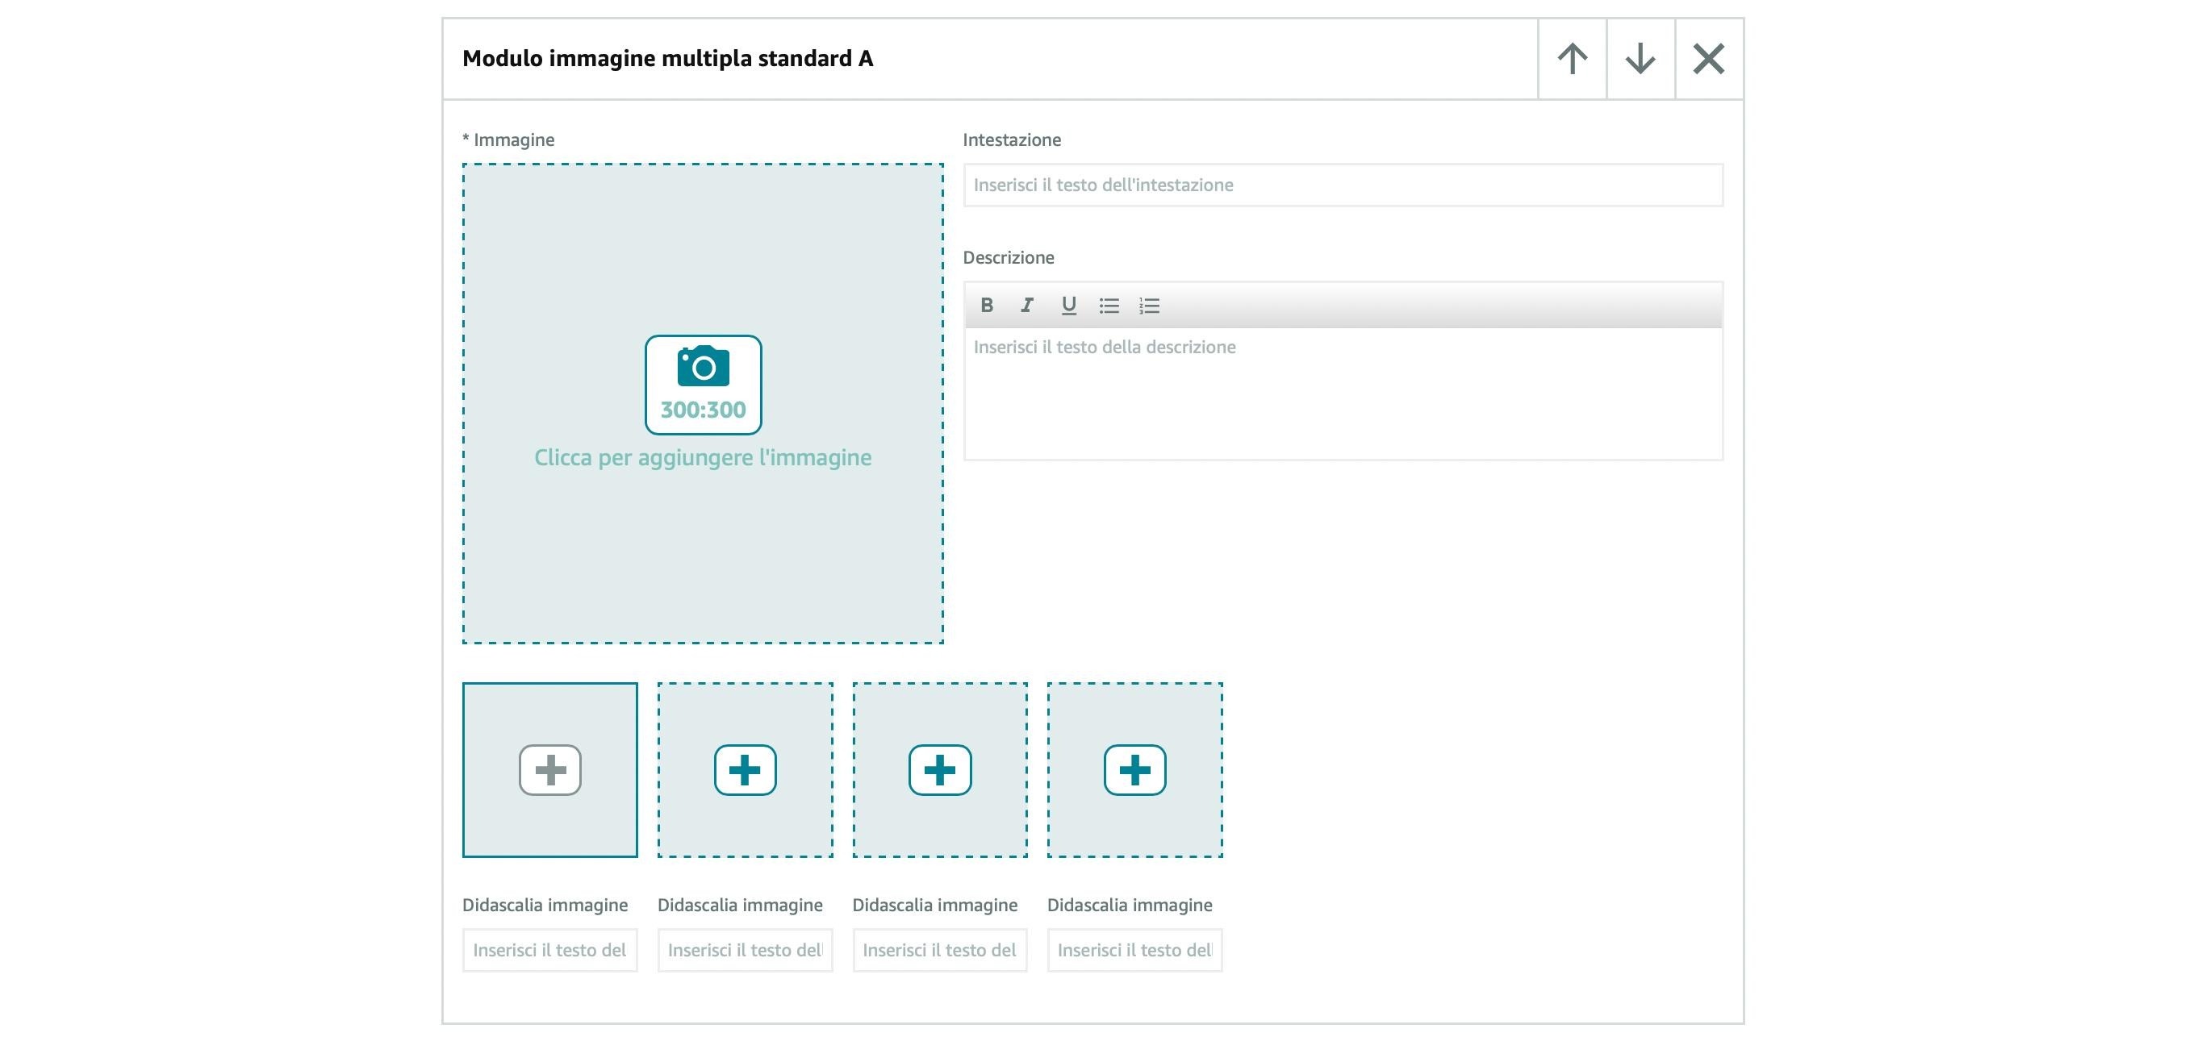Click the 'Descrizione' label
Viewport: 2189px width, 1037px height.
(x=1009, y=258)
